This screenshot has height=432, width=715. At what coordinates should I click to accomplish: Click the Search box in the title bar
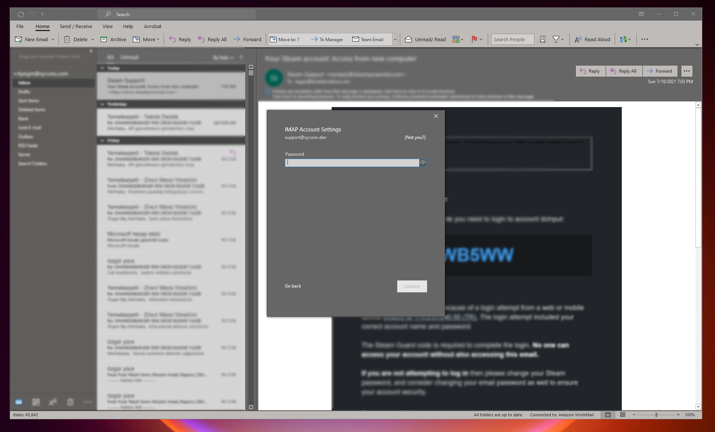[177, 14]
